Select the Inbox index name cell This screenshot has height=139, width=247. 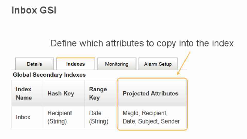click(x=23, y=117)
